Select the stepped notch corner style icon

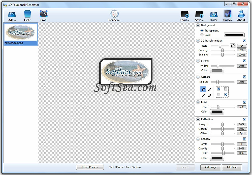(x=209, y=95)
